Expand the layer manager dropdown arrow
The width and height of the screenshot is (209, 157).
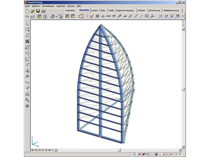tap(56, 16)
